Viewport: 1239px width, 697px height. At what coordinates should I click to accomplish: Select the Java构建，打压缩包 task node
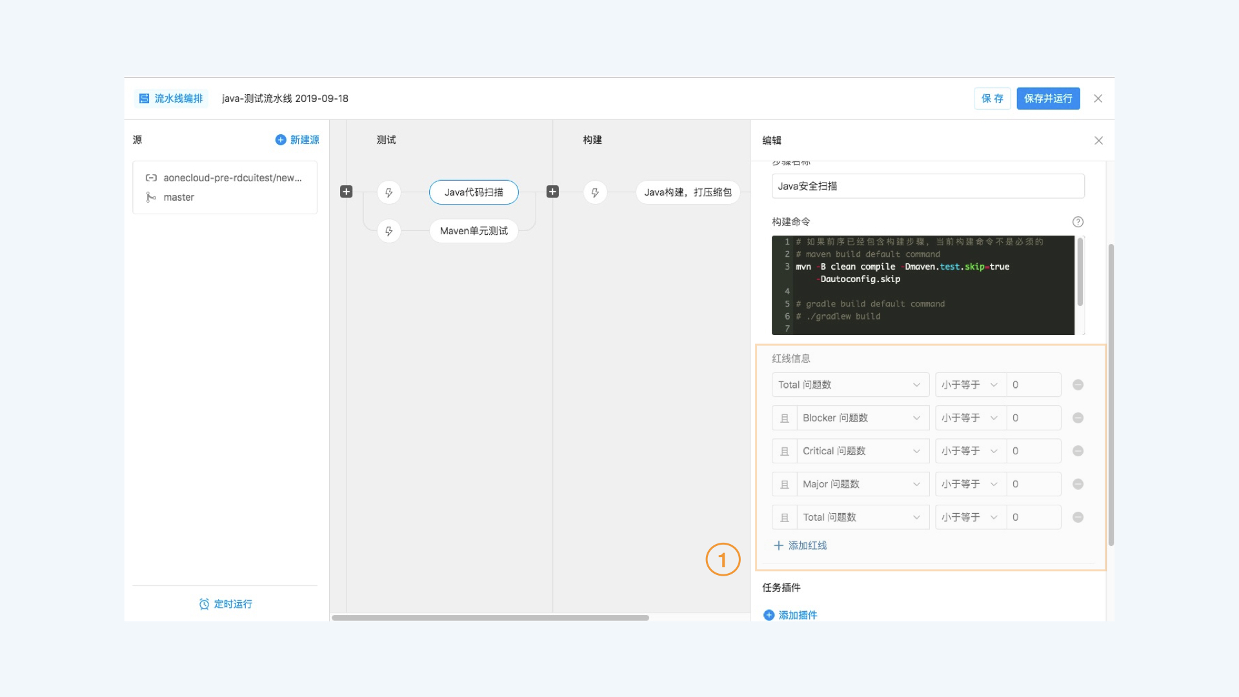coord(688,192)
